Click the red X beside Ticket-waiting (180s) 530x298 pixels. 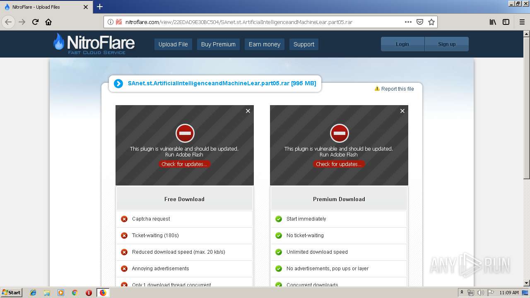(x=124, y=236)
